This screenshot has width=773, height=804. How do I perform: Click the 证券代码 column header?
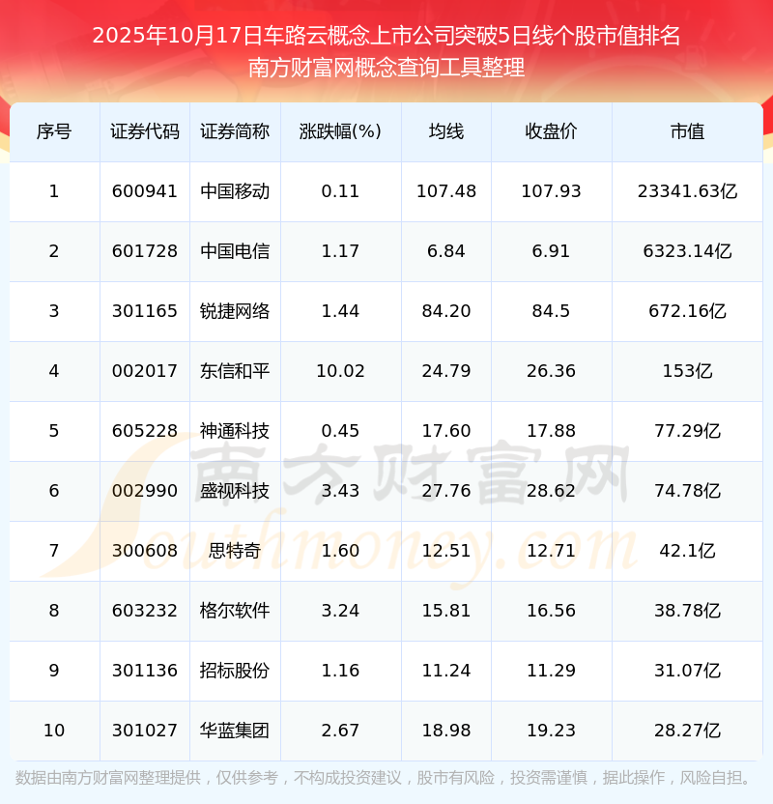tap(145, 131)
